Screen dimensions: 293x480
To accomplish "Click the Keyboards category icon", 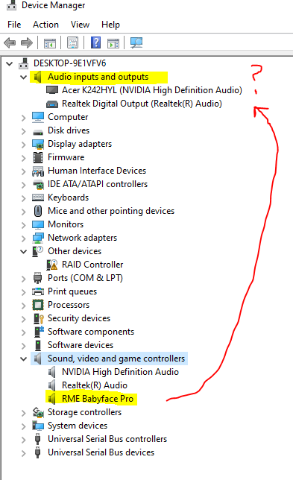I will point(38,198).
